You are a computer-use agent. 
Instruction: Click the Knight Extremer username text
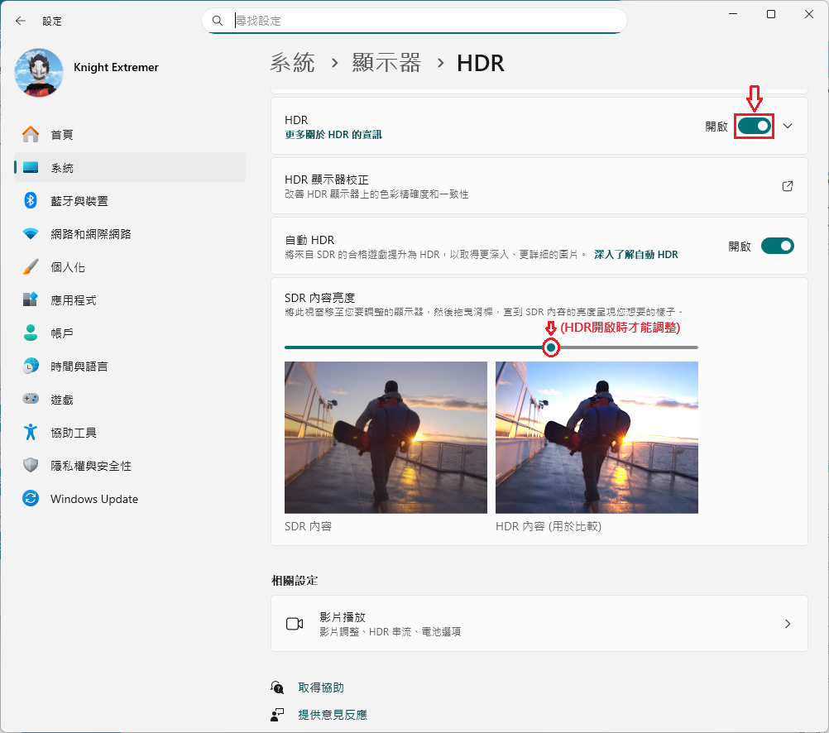(x=117, y=67)
